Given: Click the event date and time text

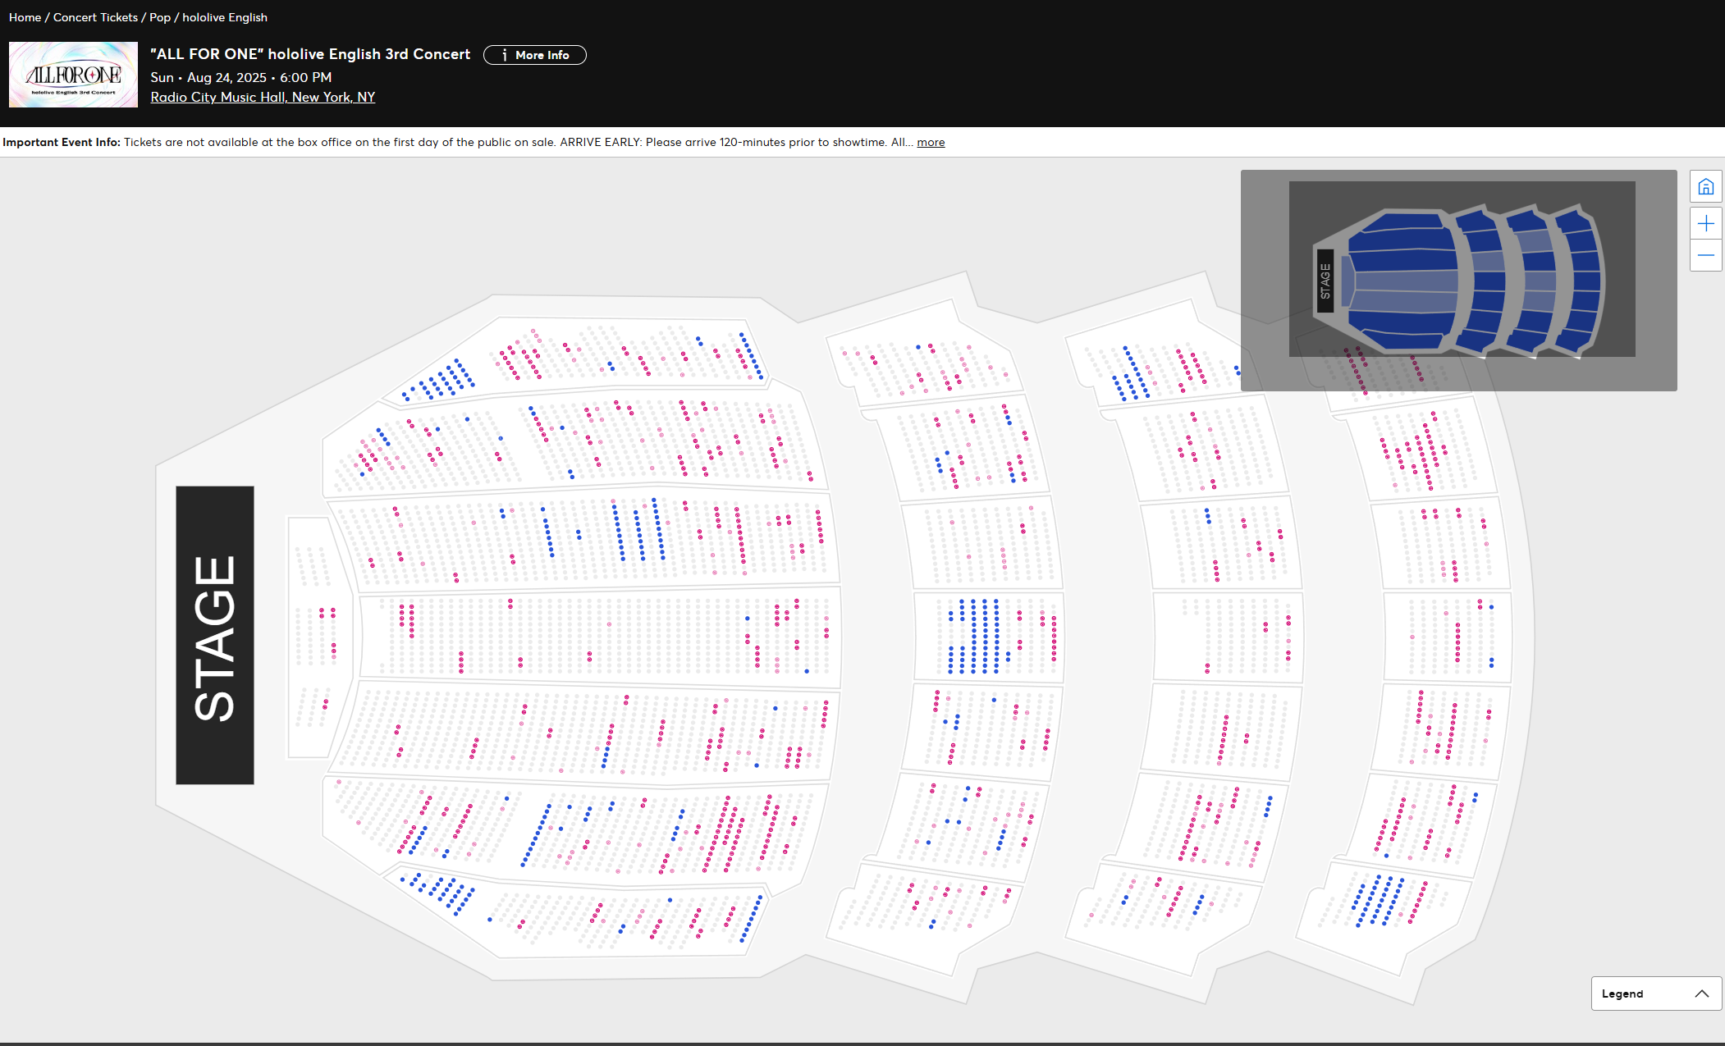Looking at the screenshot, I should (241, 77).
